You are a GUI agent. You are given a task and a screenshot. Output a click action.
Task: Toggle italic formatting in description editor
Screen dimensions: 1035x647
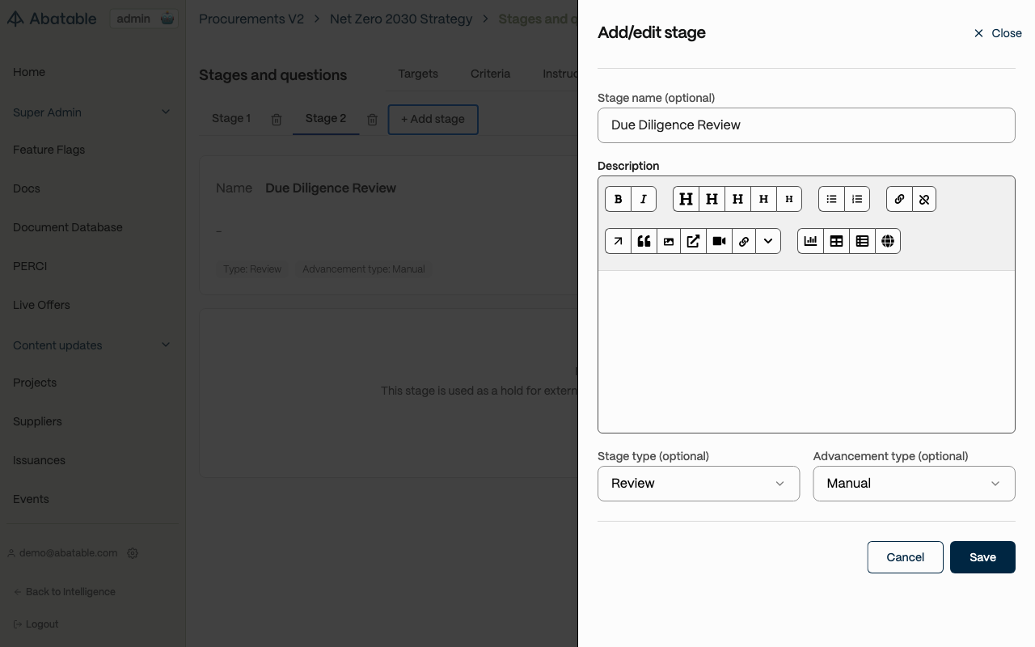[x=644, y=199]
